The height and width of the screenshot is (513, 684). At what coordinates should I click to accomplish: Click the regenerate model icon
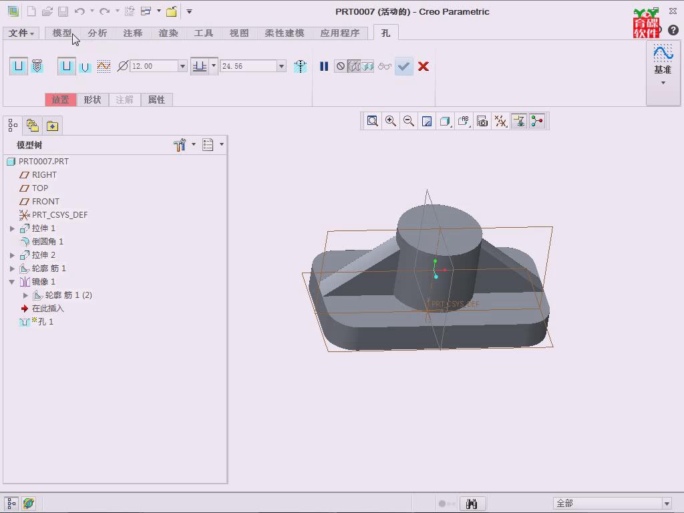point(130,11)
